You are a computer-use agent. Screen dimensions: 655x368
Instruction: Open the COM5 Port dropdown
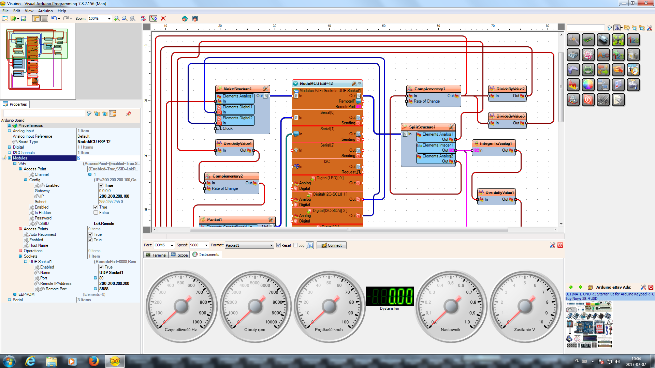pyautogui.click(x=172, y=245)
